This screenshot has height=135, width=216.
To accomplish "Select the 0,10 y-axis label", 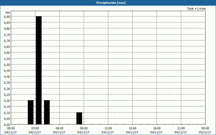I will click(7, 113).
